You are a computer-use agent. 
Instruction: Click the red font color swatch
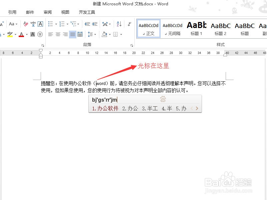coord(21,35)
